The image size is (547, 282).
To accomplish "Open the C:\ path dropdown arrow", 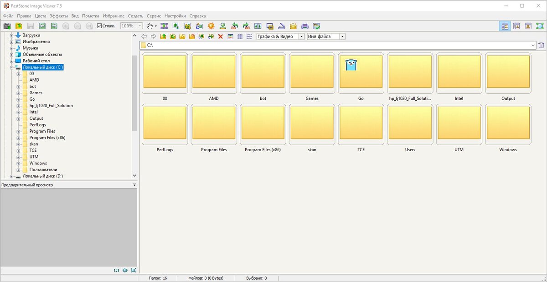I will [533, 45].
